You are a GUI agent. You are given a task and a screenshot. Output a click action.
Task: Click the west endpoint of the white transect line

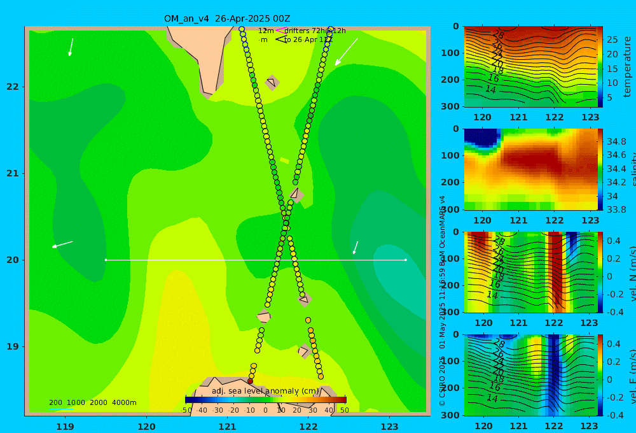pyautogui.click(x=106, y=260)
